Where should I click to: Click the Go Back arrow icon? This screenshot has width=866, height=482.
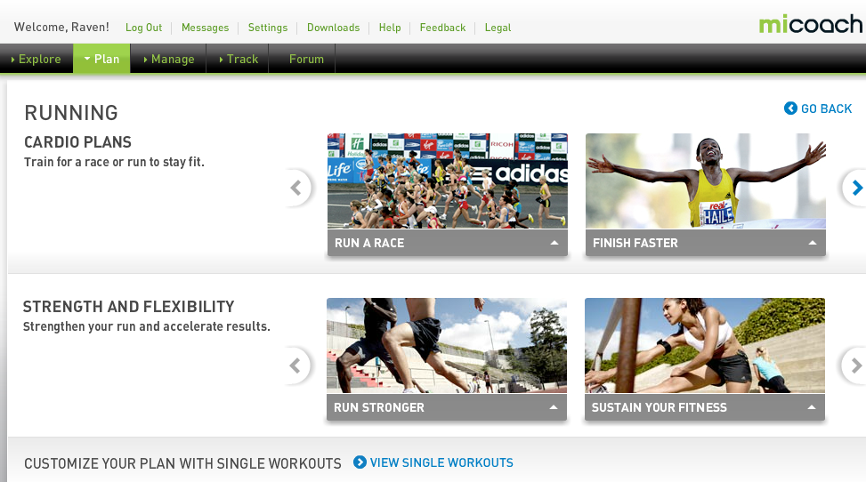click(x=790, y=108)
